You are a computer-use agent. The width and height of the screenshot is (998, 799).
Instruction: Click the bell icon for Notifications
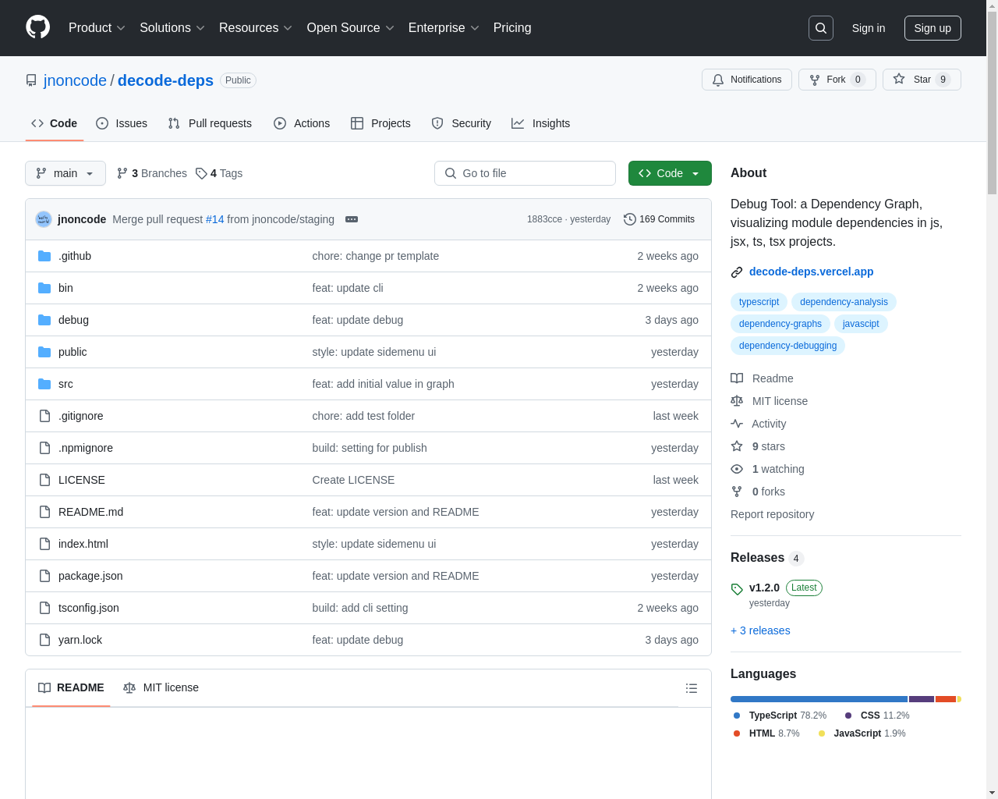point(718,80)
